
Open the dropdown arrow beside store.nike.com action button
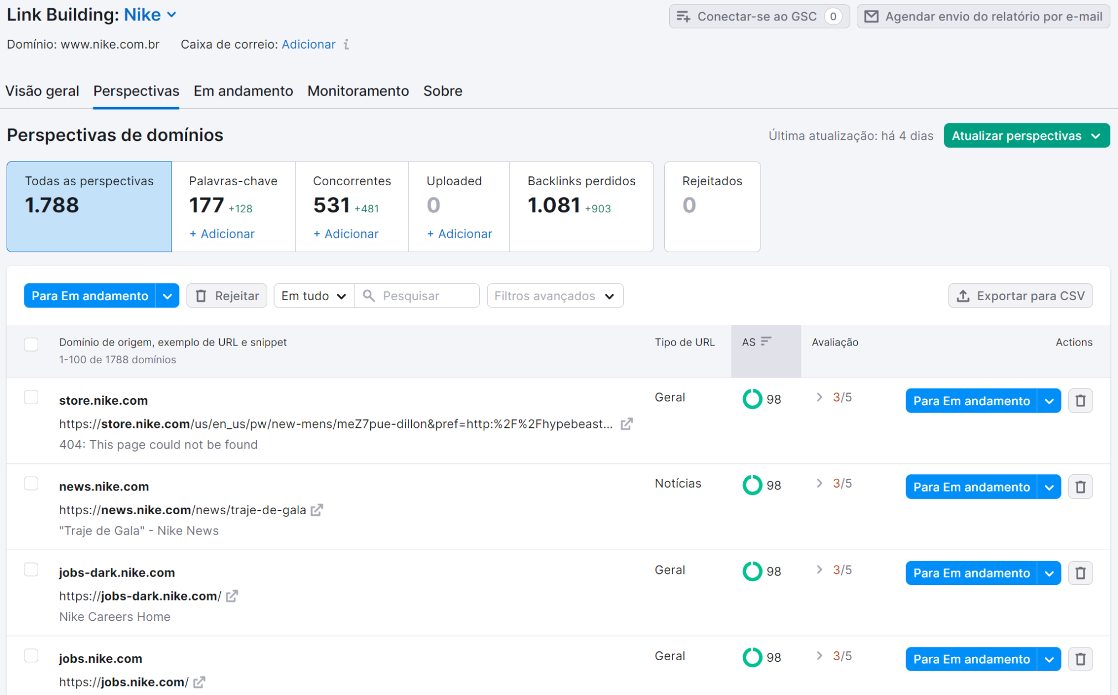[1049, 401]
